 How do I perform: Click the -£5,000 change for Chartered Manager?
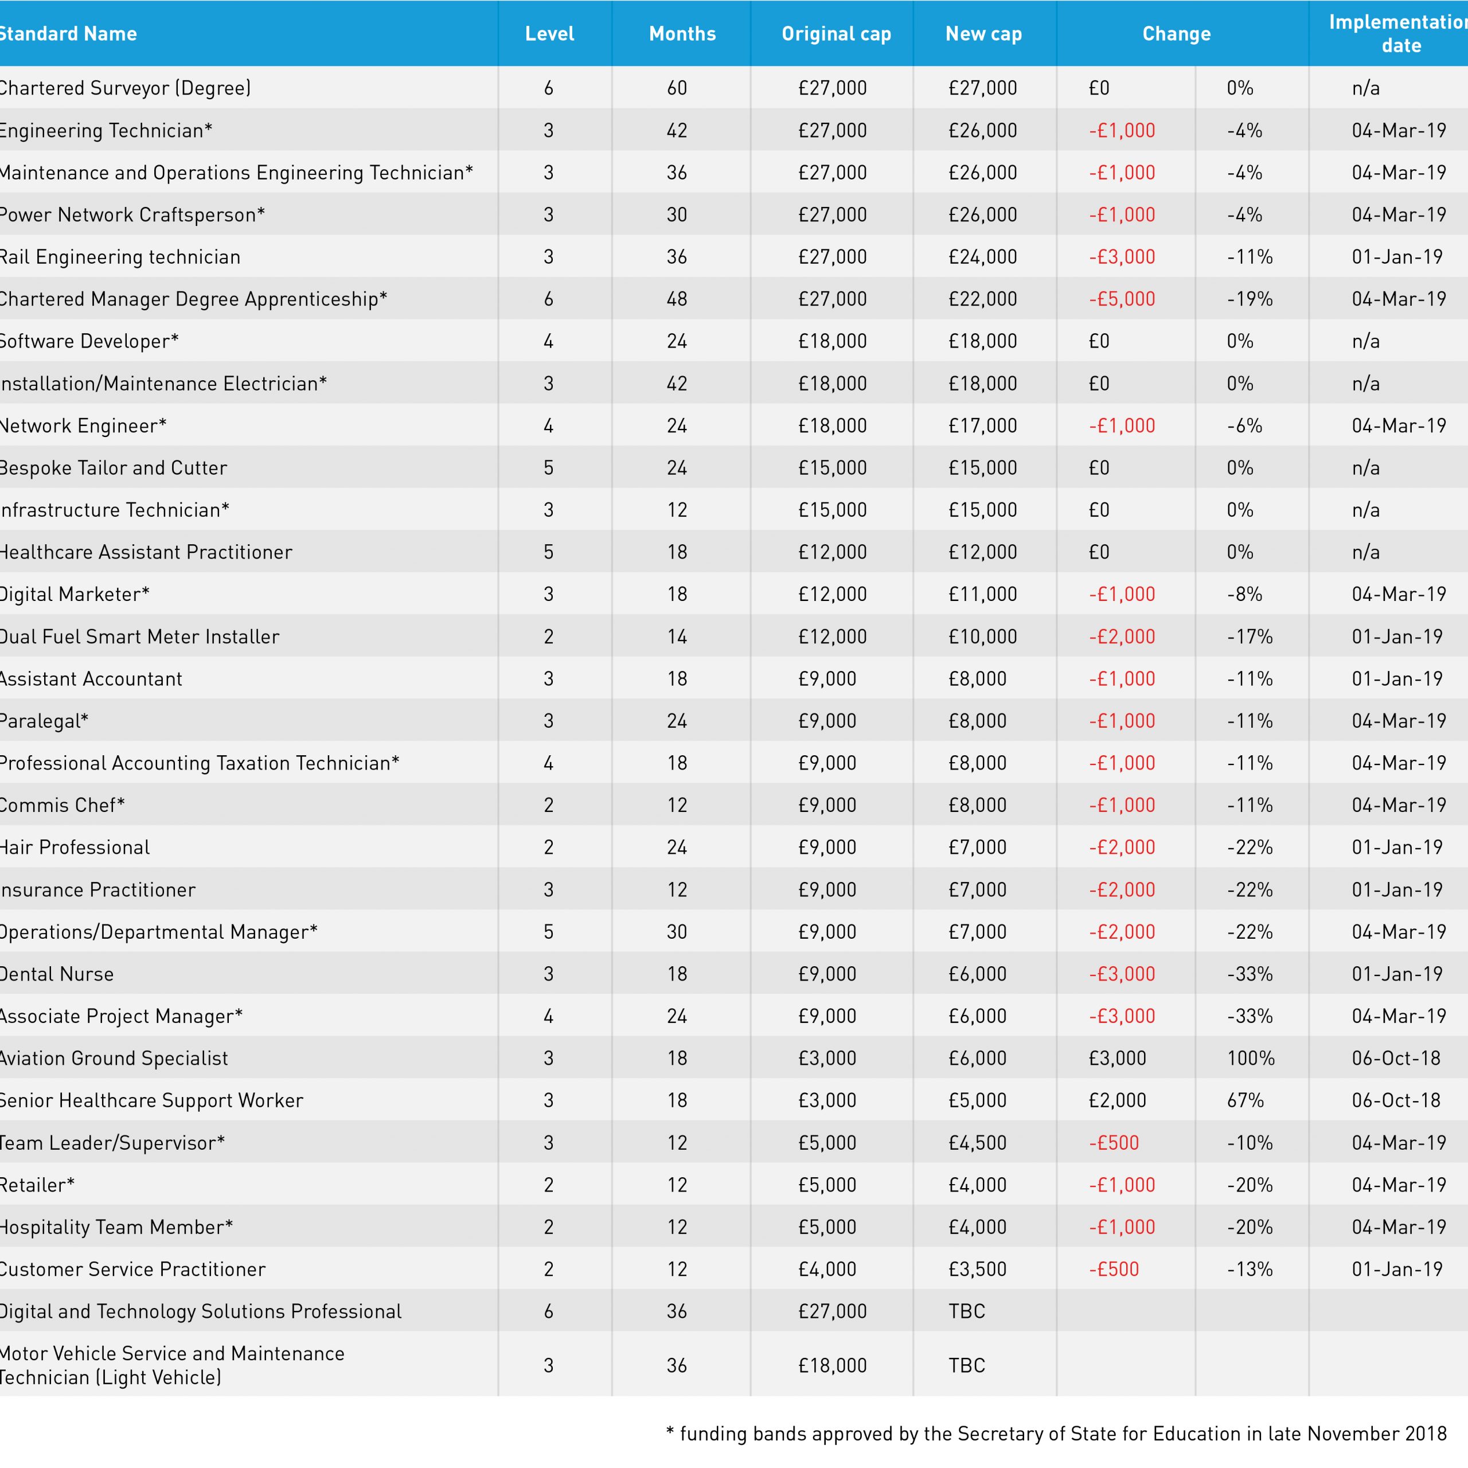1122,299
